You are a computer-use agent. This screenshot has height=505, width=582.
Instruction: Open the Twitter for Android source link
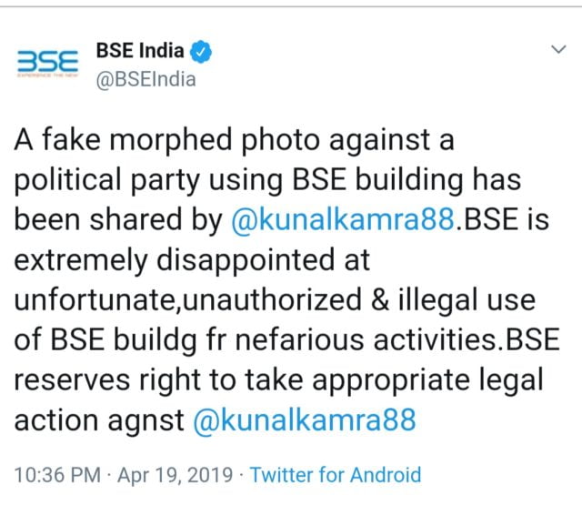[x=336, y=474]
